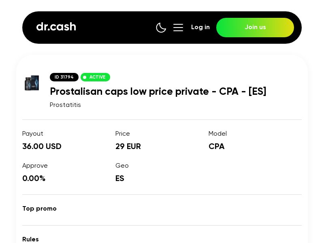Click the dr.cash logo
The image size is (324, 243).
(56, 27)
